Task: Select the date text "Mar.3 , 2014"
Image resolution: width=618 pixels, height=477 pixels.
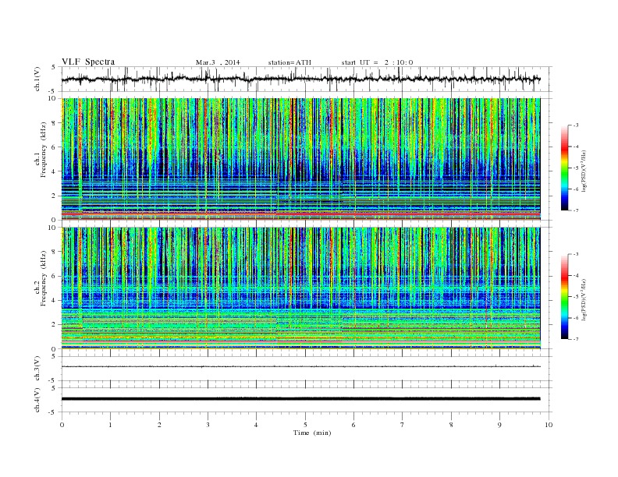Action: click(x=218, y=62)
